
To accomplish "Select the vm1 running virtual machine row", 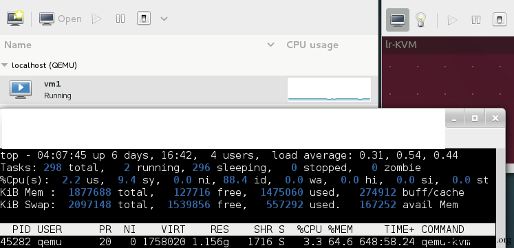I will (x=189, y=89).
